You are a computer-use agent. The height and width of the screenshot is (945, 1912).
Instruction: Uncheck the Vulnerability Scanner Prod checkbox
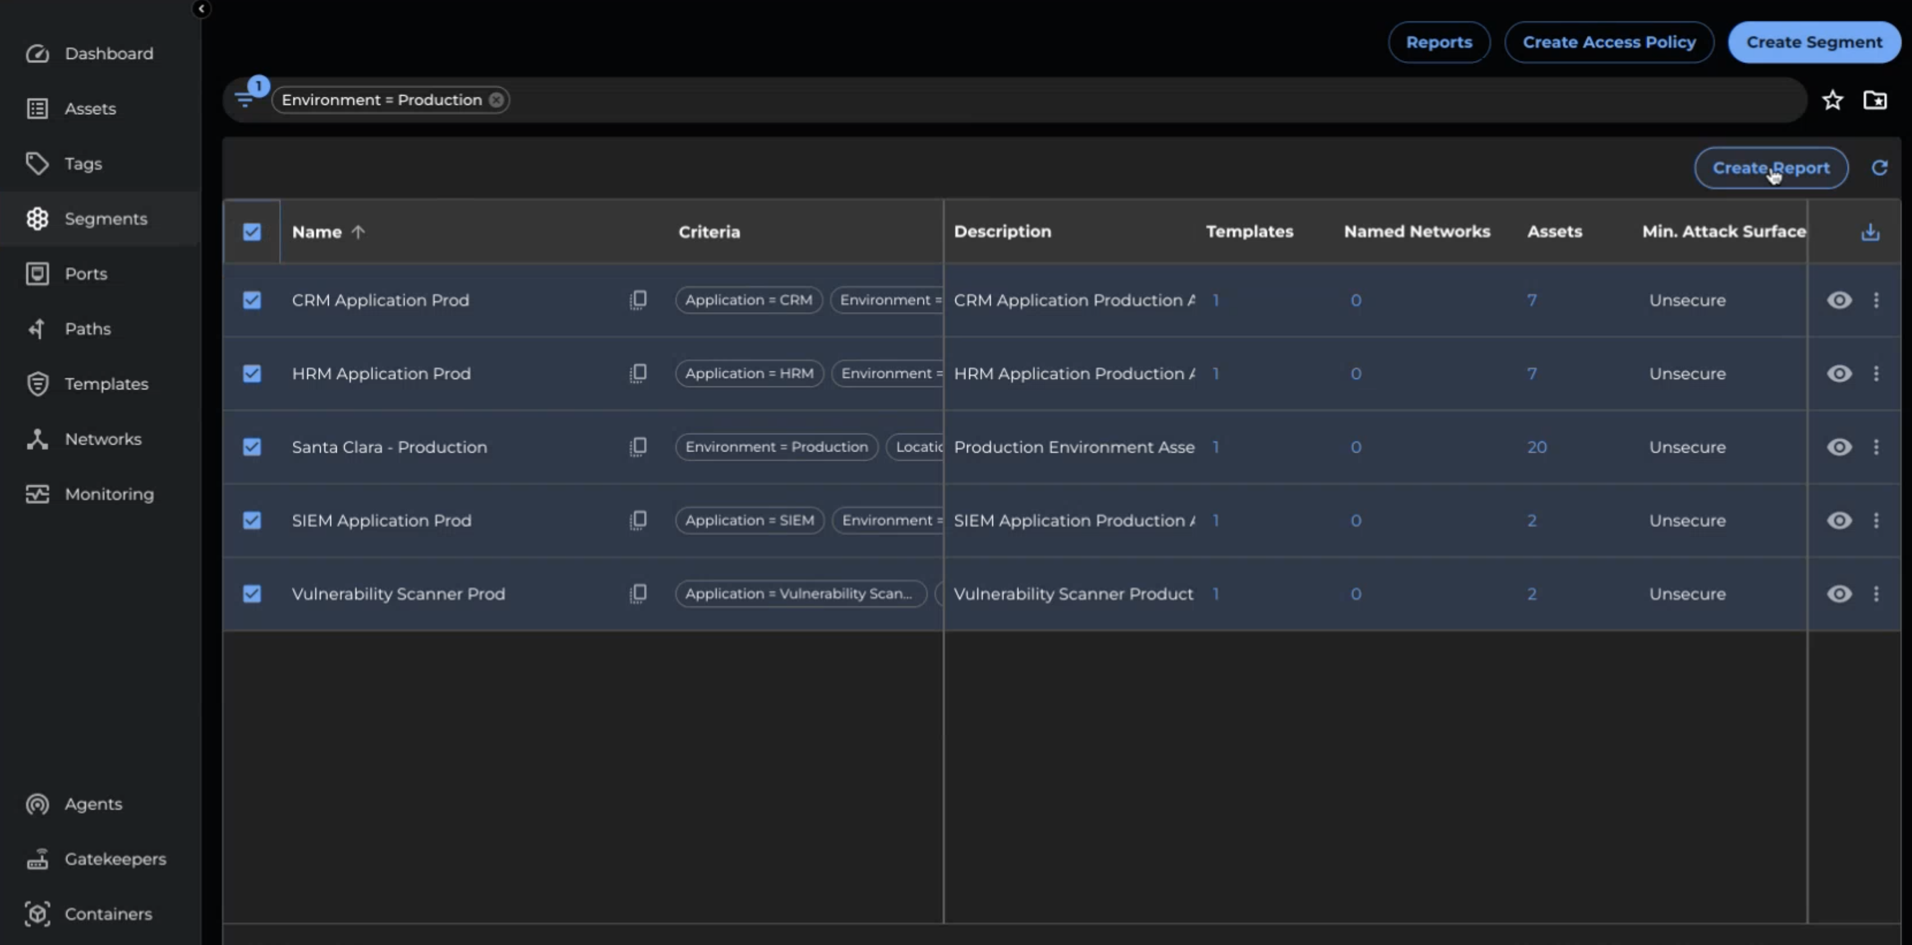point(252,594)
